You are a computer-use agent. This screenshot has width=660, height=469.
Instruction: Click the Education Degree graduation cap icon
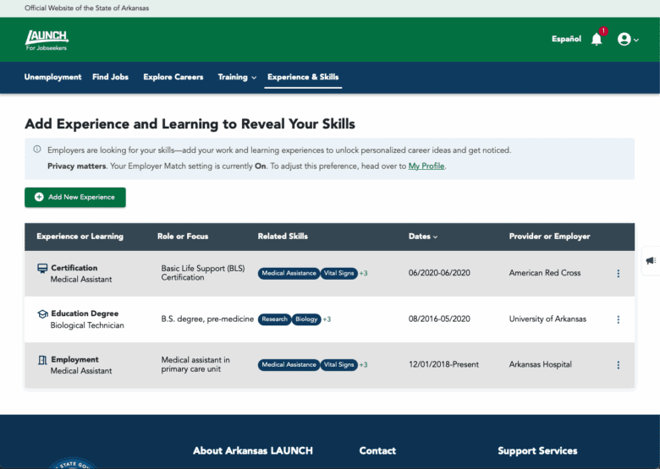[x=42, y=314]
